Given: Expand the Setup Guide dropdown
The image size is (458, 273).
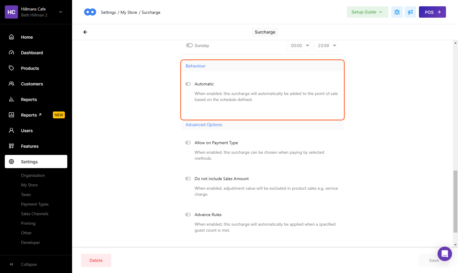Looking at the screenshot, I should point(367,12).
